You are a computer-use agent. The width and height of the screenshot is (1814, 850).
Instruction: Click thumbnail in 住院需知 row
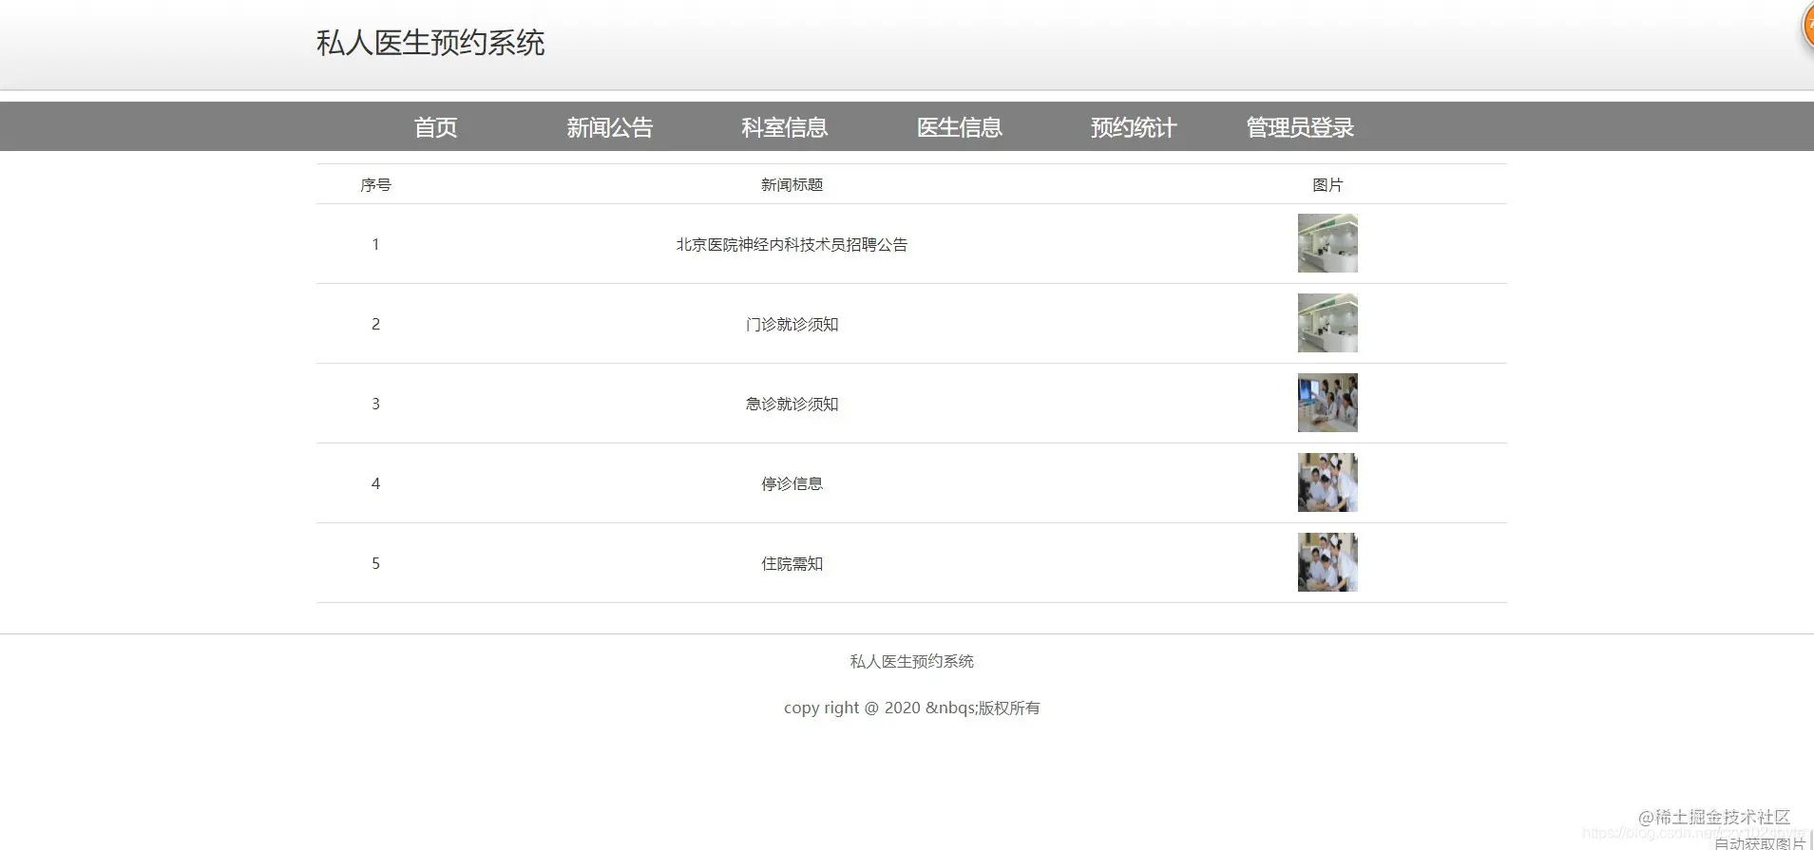point(1327,562)
